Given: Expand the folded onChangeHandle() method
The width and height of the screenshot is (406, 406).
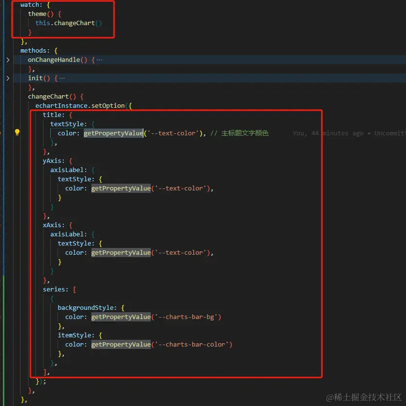Looking at the screenshot, I should coord(8,60).
